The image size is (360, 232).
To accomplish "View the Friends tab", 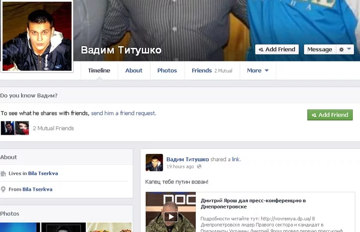I will pos(202,71).
